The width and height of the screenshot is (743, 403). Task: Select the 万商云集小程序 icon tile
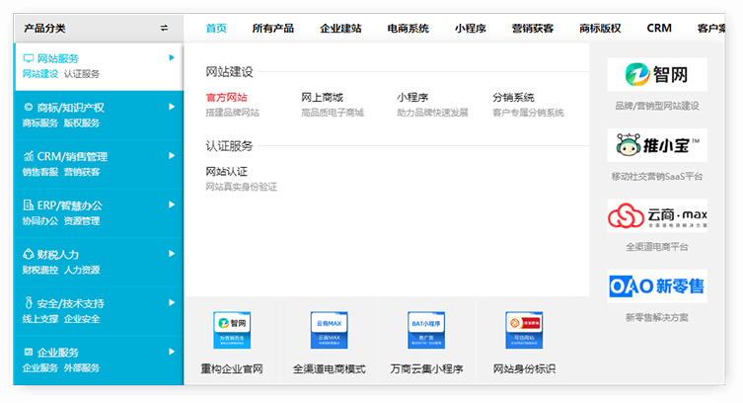click(426, 331)
